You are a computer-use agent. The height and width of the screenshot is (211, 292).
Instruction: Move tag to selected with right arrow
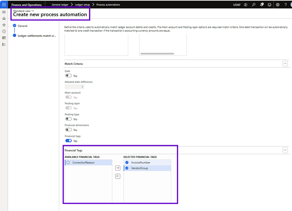coord(117,168)
